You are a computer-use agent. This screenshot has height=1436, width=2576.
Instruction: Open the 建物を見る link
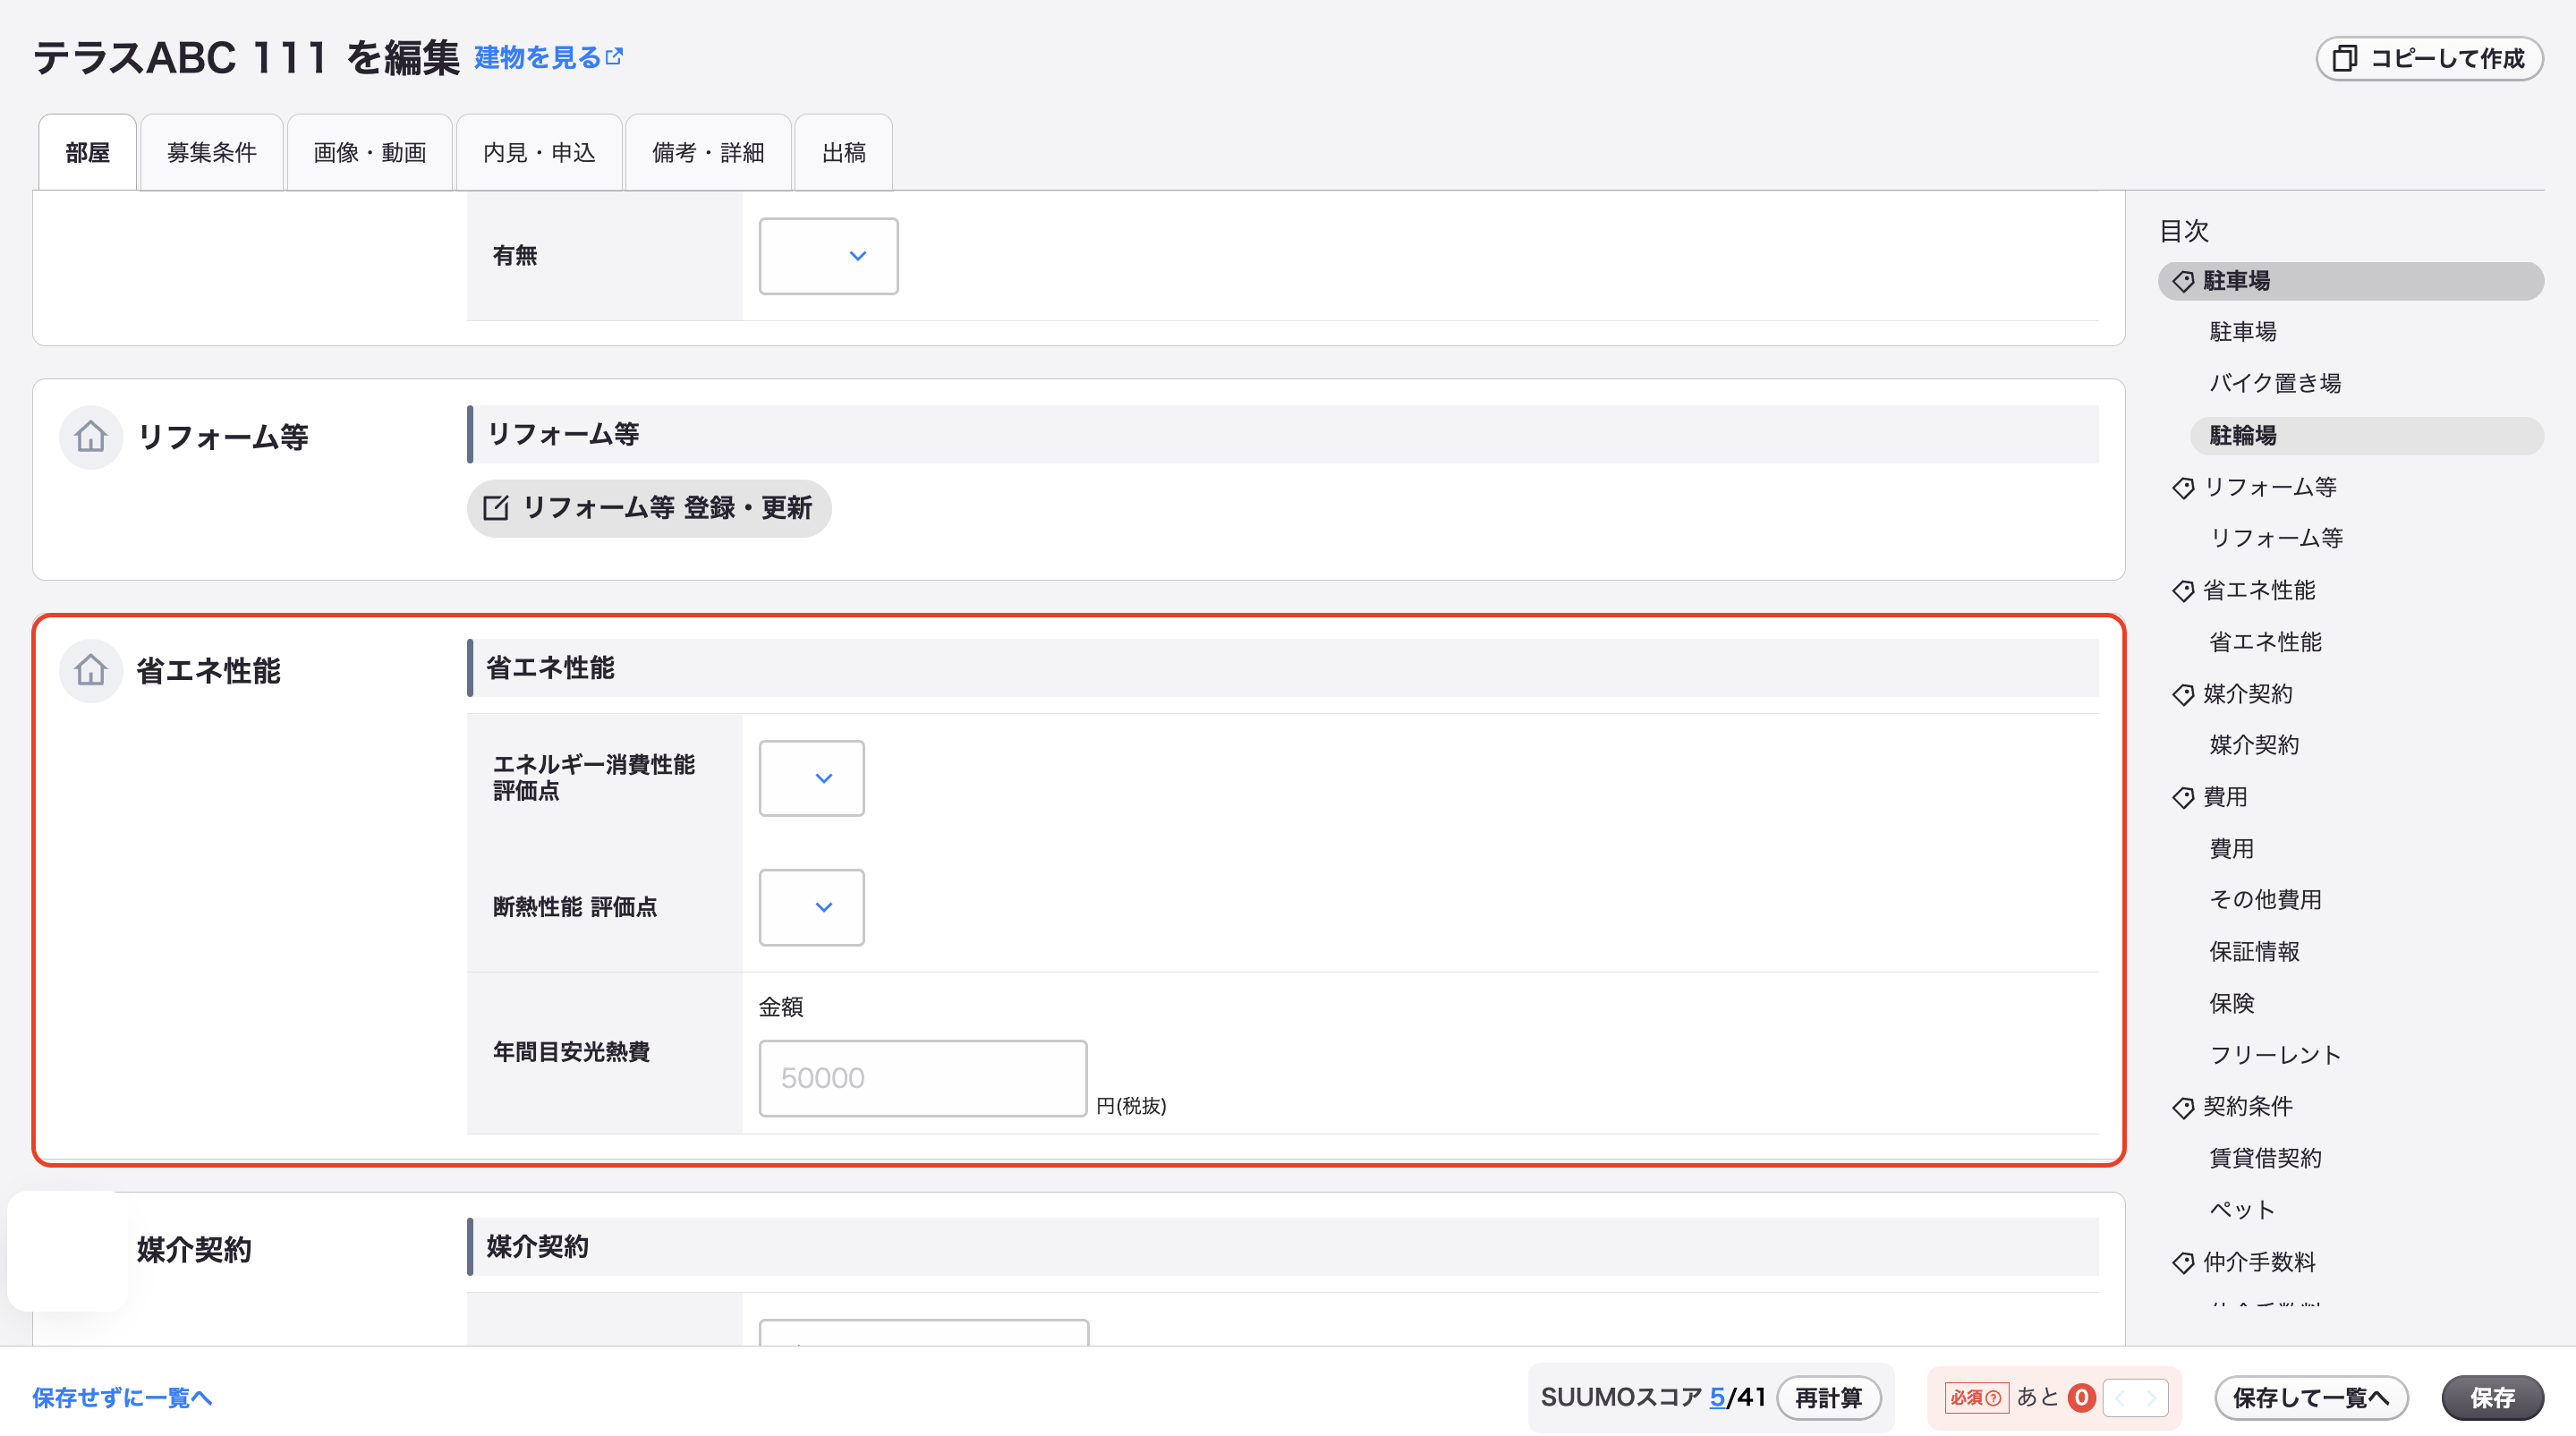coord(548,57)
